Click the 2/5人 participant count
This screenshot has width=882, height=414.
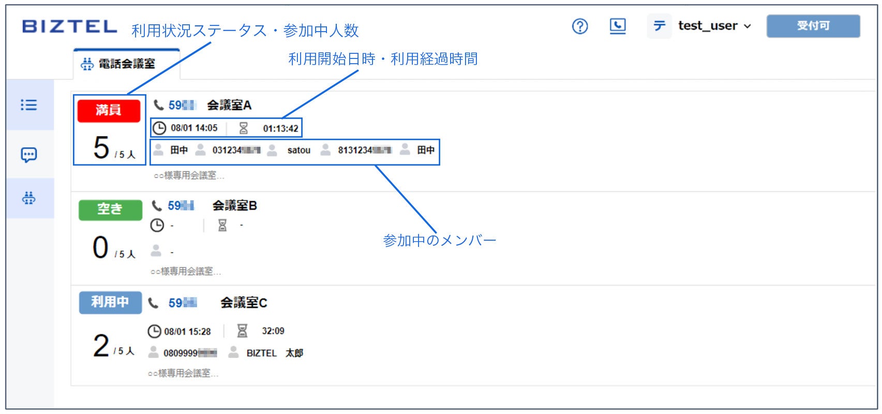tap(114, 346)
